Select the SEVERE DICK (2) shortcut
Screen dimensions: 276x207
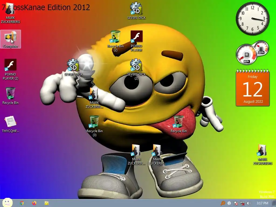(x=136, y=69)
